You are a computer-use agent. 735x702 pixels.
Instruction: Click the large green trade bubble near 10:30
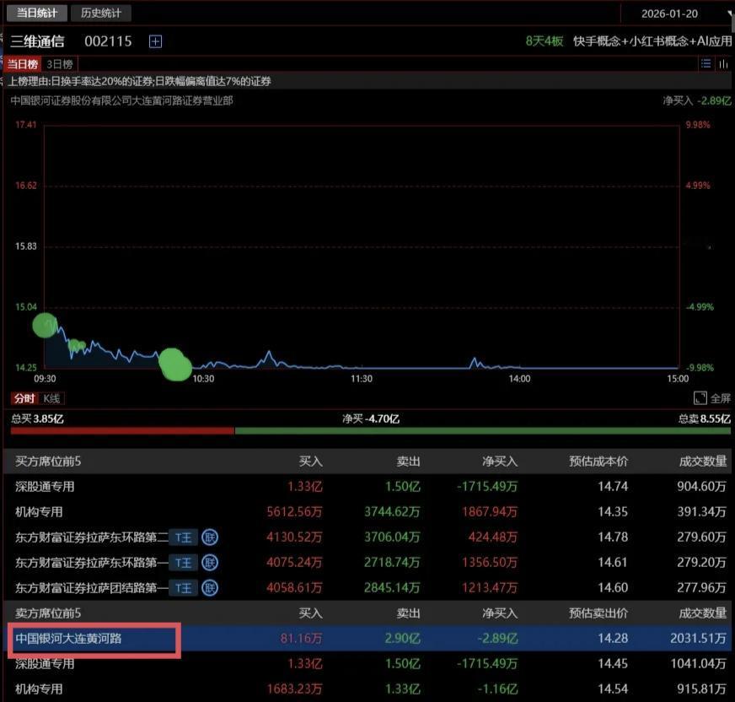pyautogui.click(x=174, y=364)
